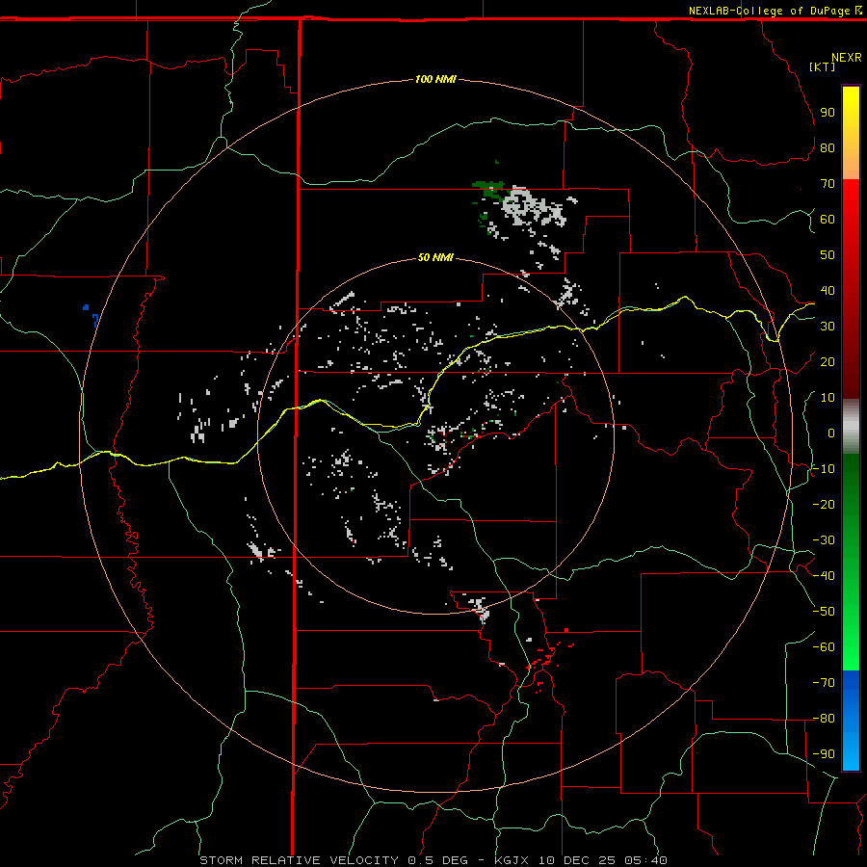Select the 60 value on velocity scale
867x867 pixels.
click(828, 219)
